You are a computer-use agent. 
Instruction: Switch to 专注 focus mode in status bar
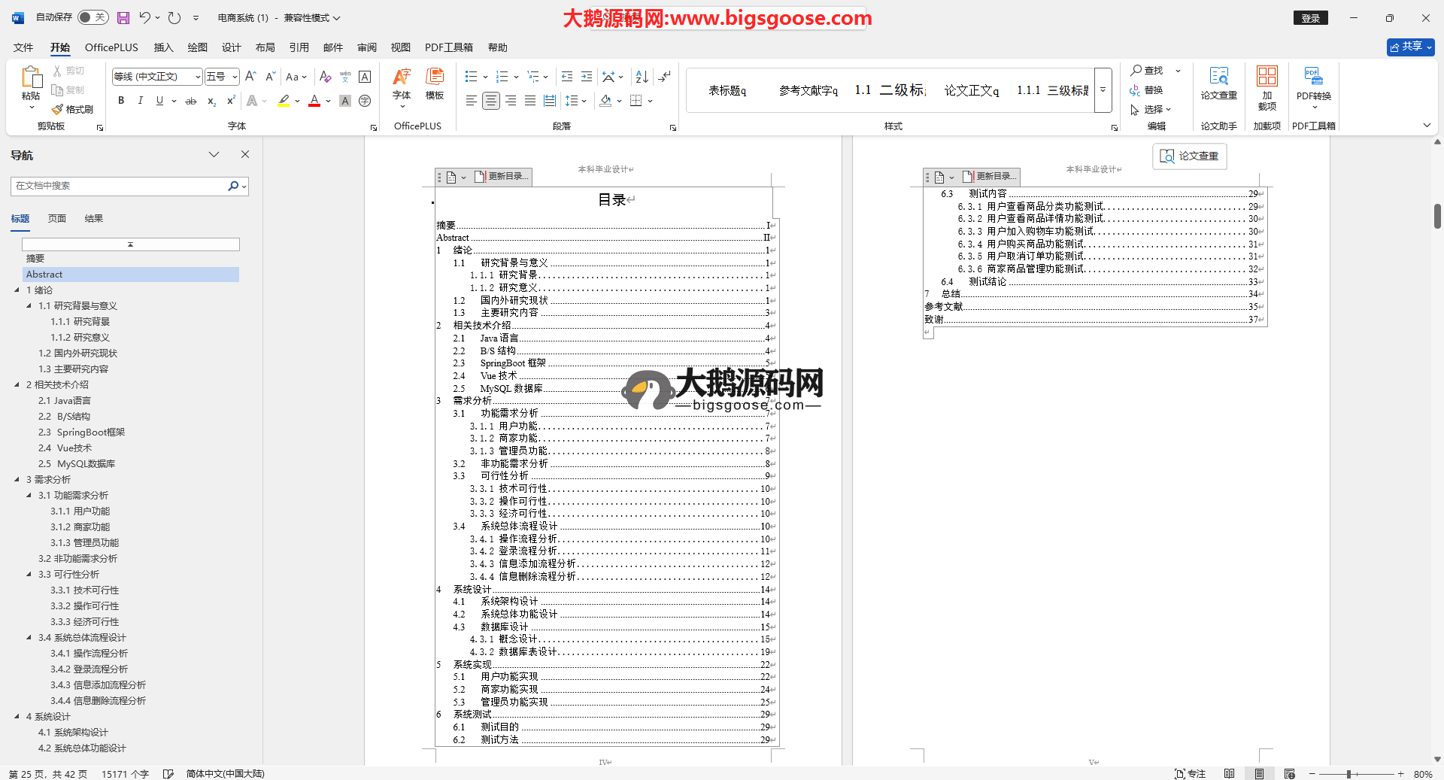(1190, 773)
